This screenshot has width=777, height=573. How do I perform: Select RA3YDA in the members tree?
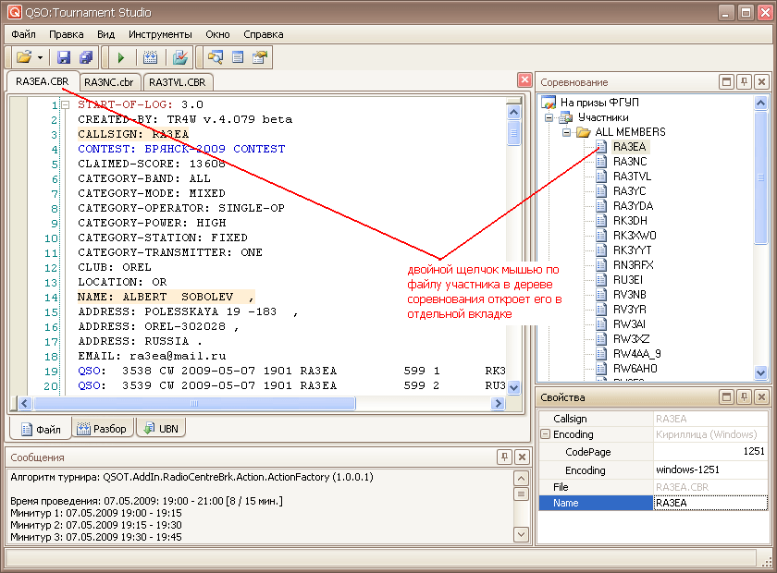coord(633,206)
